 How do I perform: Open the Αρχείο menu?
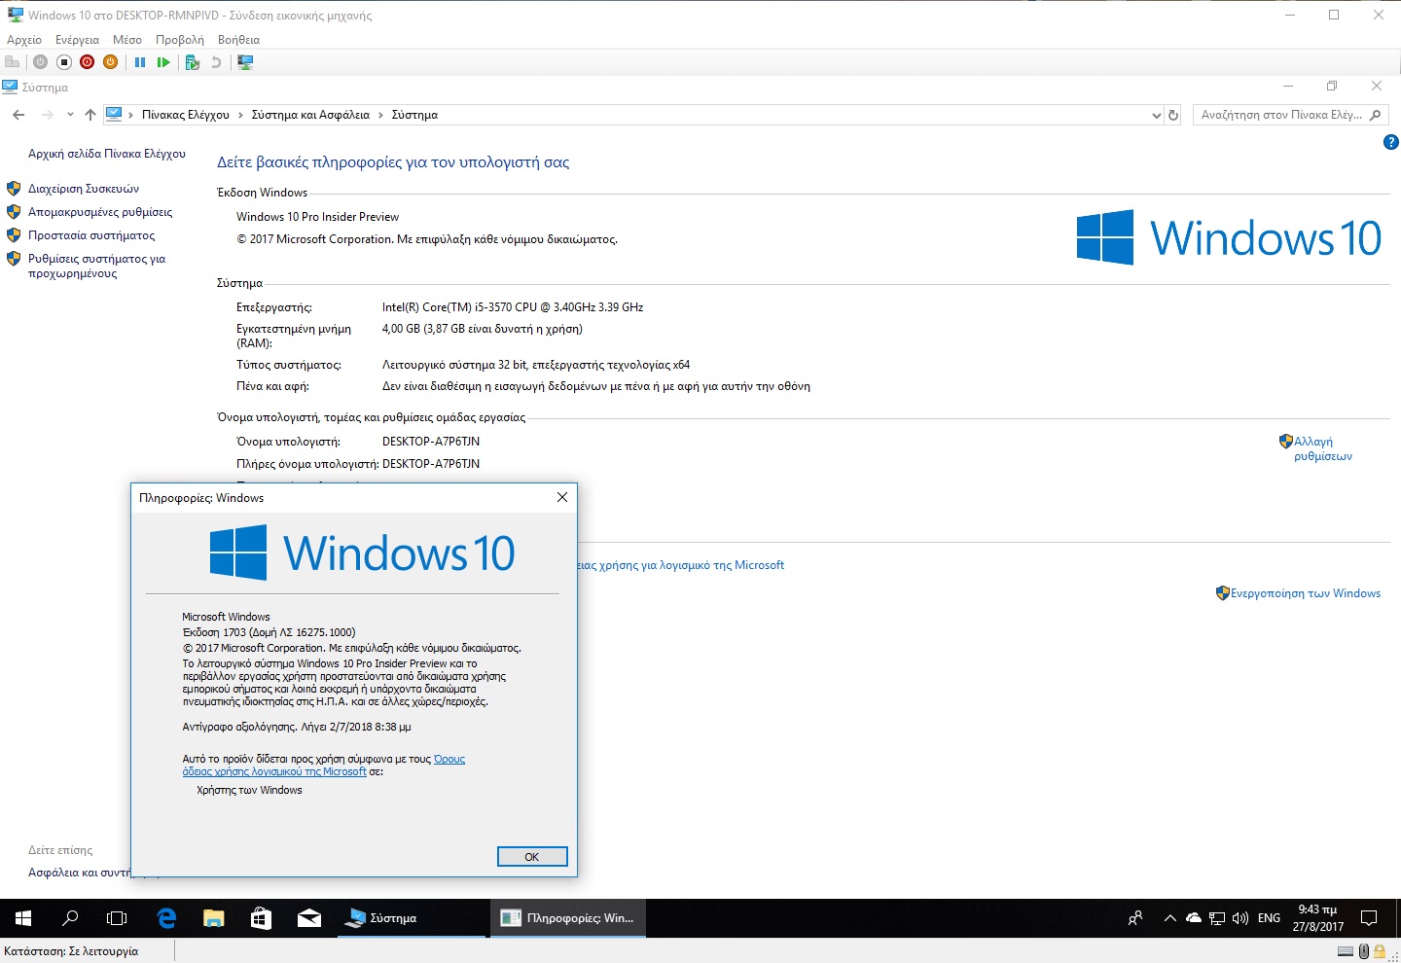24,40
